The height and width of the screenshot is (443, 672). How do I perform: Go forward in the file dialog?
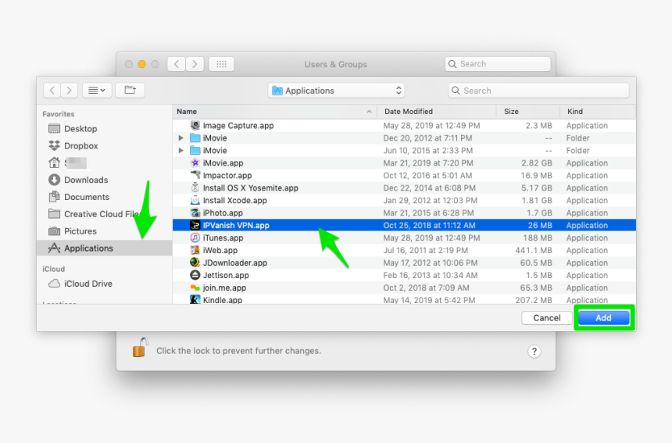click(69, 91)
